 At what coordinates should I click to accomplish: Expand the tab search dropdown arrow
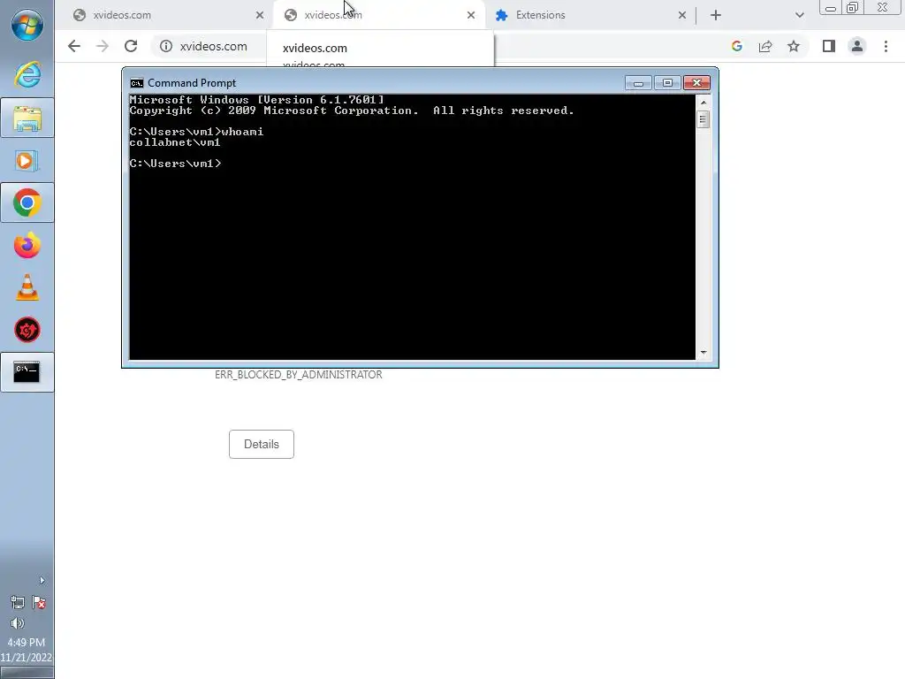tap(799, 15)
